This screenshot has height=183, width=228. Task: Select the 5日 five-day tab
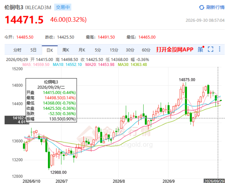(x=33, y=50)
